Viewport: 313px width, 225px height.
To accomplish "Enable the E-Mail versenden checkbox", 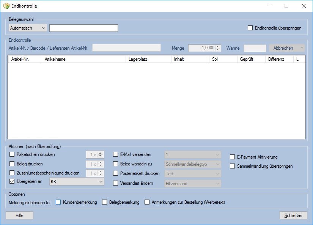I will tap(116, 154).
